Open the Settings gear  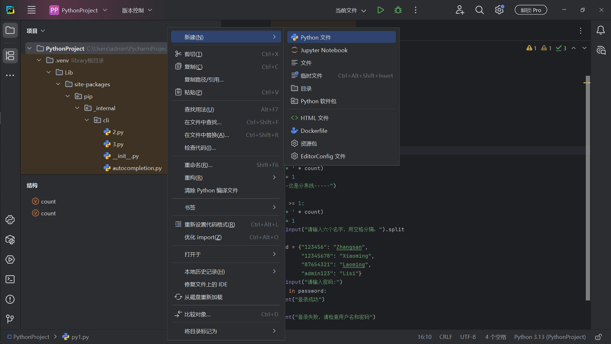click(x=499, y=10)
